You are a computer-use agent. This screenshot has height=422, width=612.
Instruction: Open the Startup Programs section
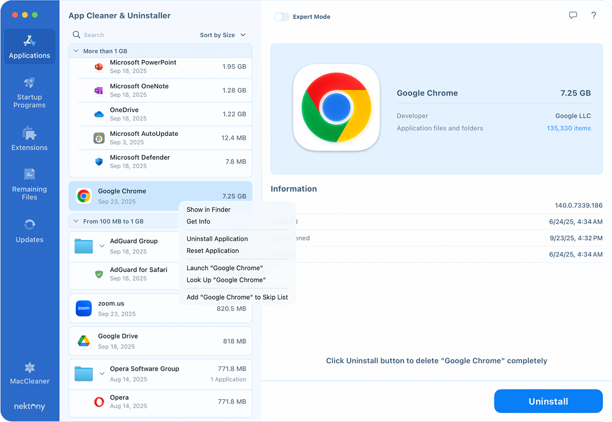29,92
